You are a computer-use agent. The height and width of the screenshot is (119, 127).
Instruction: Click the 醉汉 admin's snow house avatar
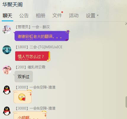(7, 30)
